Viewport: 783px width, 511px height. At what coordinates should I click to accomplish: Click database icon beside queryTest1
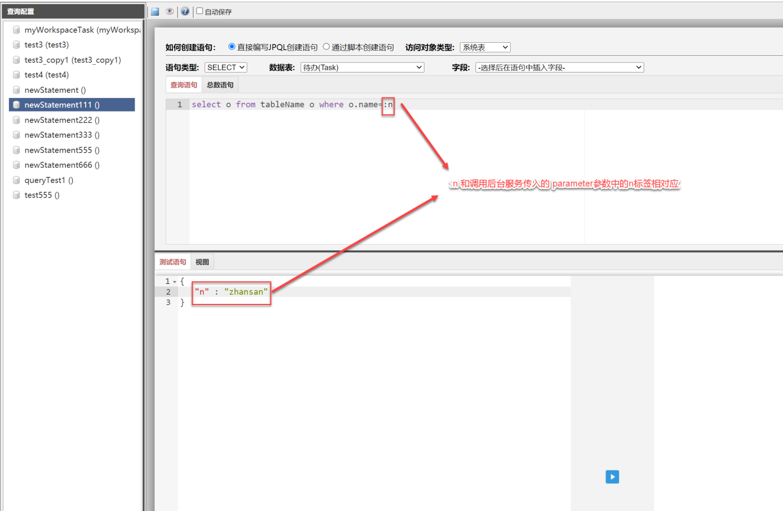[16, 180]
